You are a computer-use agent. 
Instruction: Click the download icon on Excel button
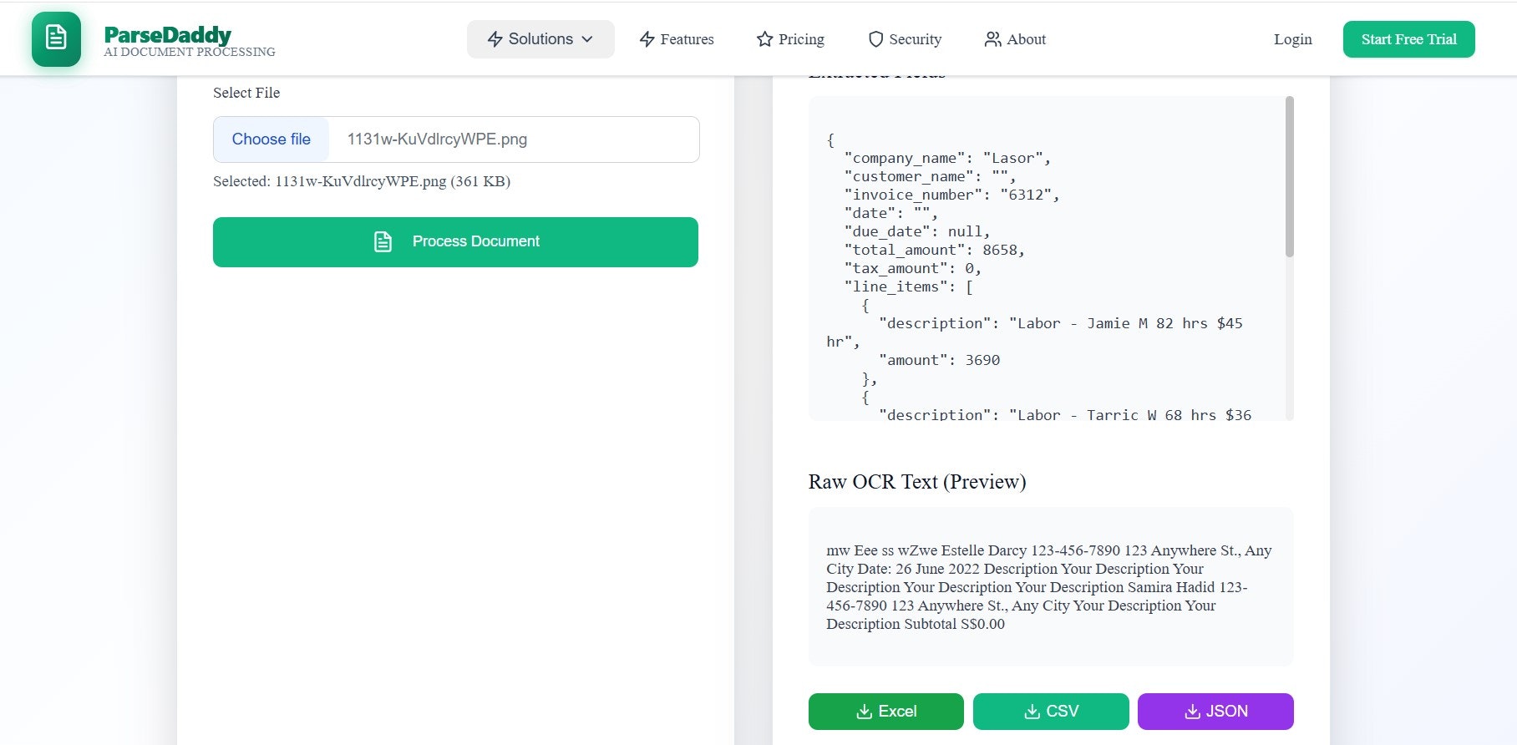864,712
